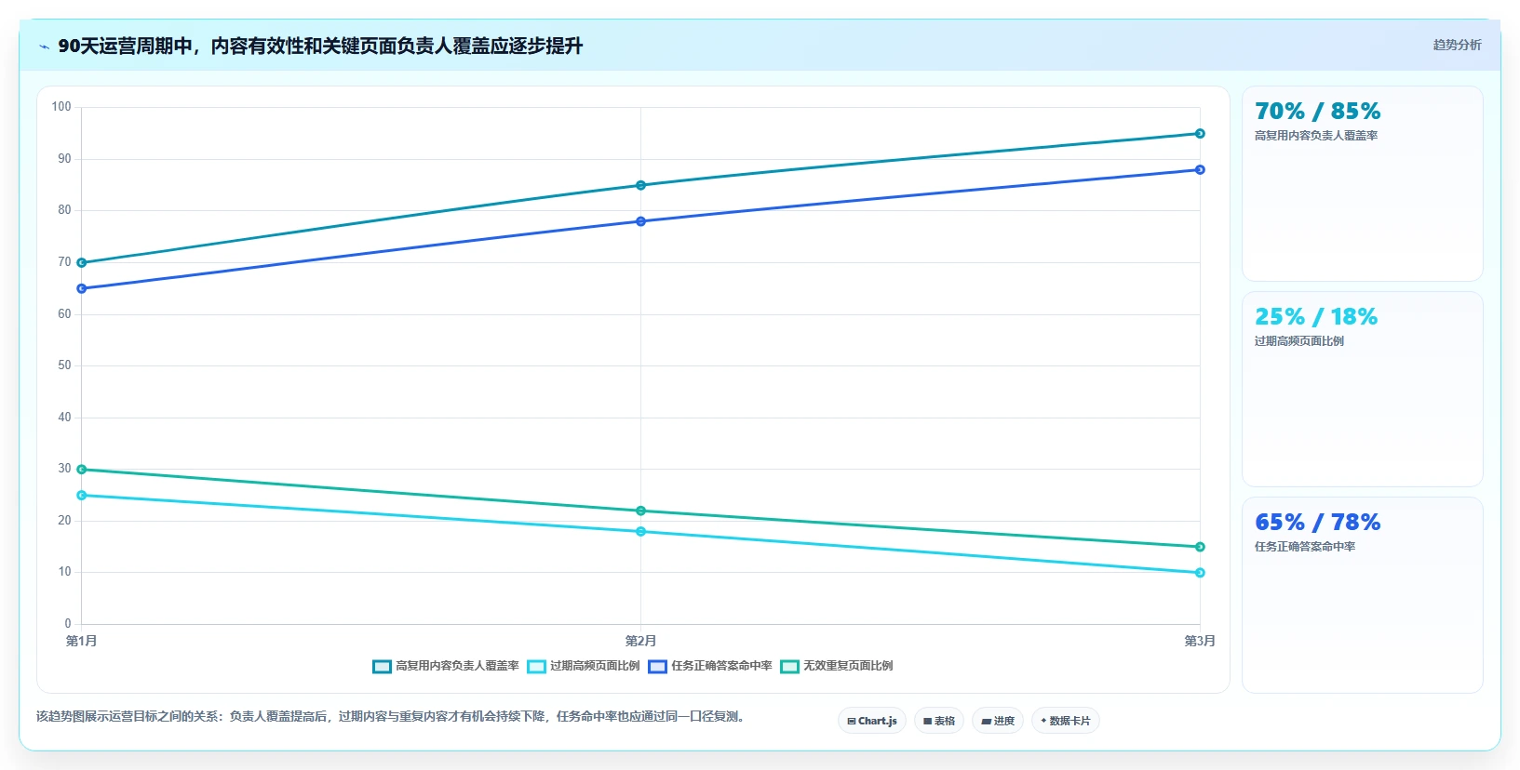Click the 进度 chip
The height and width of the screenshot is (770, 1520).
click(998, 721)
